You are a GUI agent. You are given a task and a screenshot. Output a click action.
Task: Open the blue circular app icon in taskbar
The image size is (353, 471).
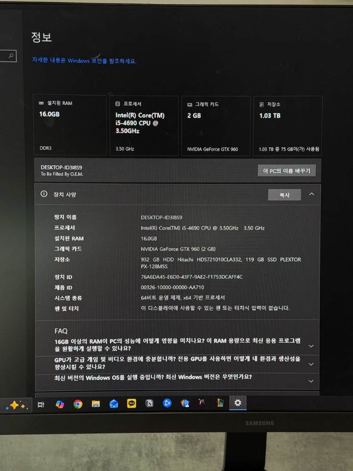coord(167,403)
